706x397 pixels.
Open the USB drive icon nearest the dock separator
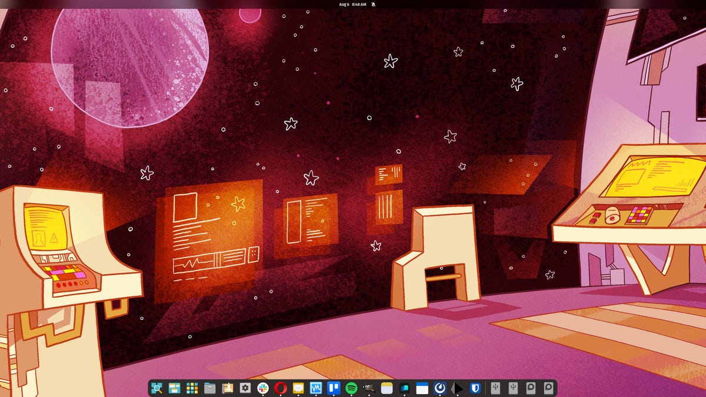[x=496, y=388]
